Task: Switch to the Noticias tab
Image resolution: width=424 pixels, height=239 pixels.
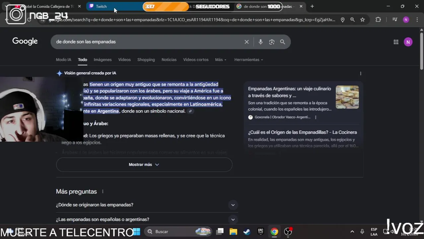Action: (x=169, y=60)
